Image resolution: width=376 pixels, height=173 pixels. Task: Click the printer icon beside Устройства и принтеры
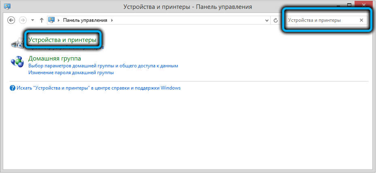[17, 42]
